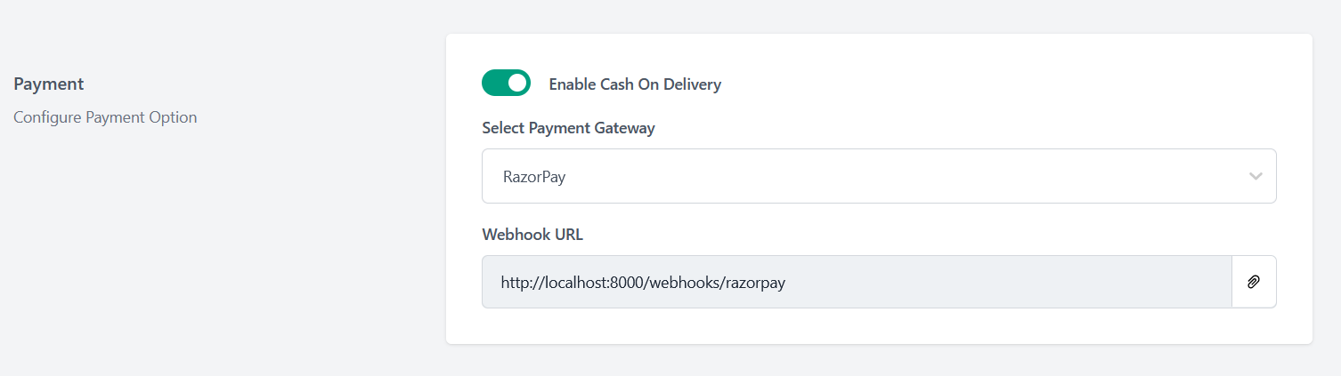Click the attachment icon beside the webhook field

point(1254,282)
